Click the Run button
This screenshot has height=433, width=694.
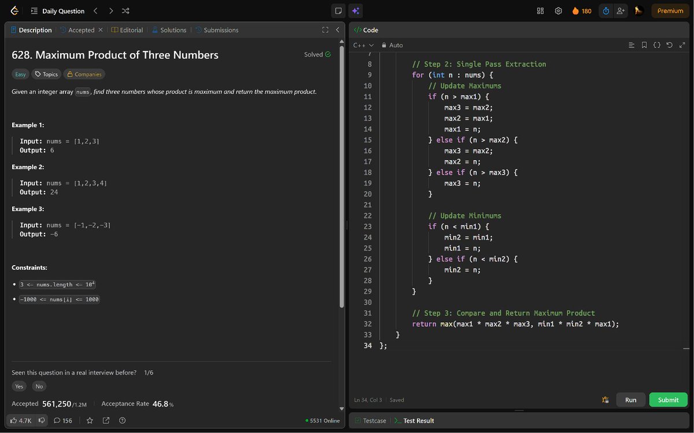pyautogui.click(x=631, y=400)
